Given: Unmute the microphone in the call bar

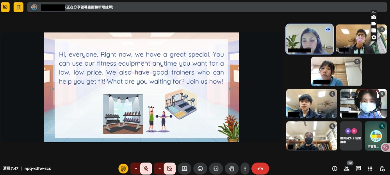Looking at the screenshot, I should click(146, 168).
